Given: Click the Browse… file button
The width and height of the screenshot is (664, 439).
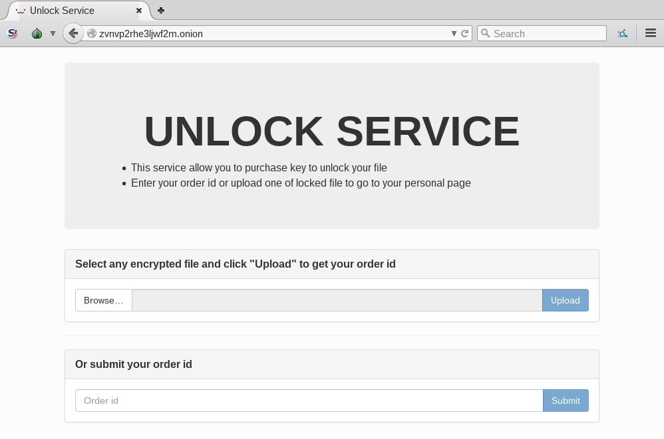Looking at the screenshot, I should (x=104, y=300).
